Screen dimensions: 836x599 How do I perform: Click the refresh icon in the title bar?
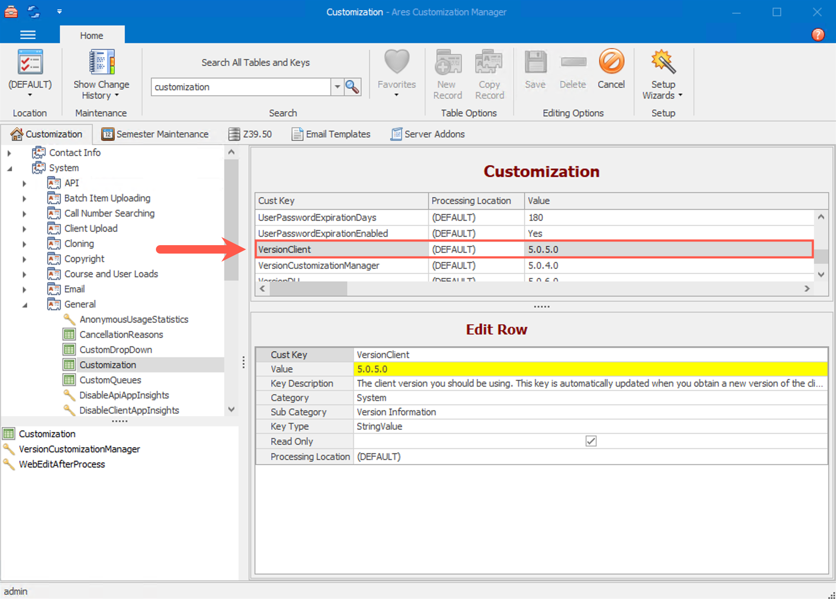tap(33, 12)
